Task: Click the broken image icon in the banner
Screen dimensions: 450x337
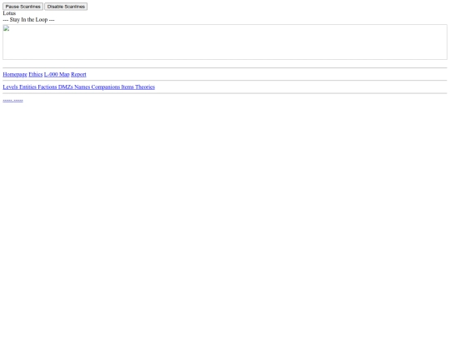Action: (7, 28)
